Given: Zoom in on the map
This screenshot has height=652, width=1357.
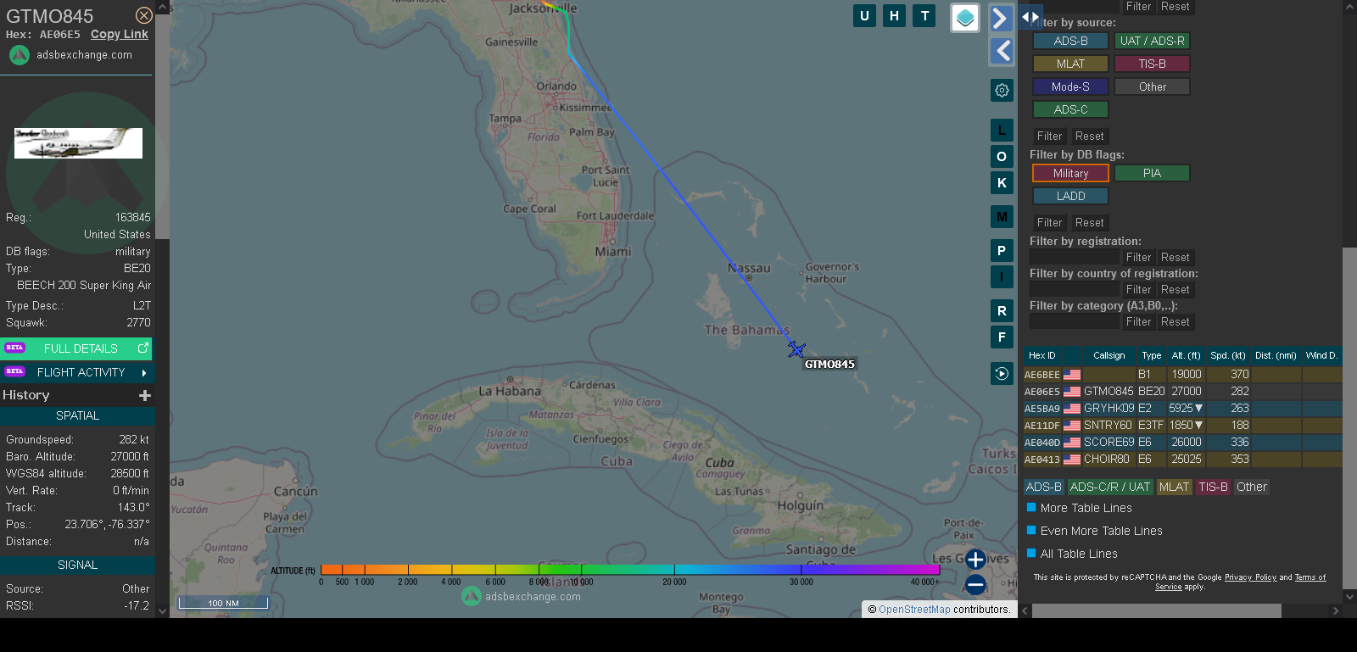Looking at the screenshot, I should point(975,560).
